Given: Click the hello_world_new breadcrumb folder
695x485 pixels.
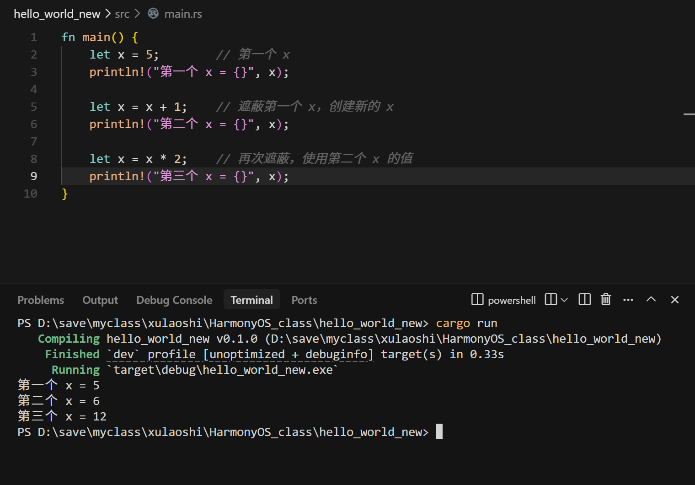Looking at the screenshot, I should (57, 14).
